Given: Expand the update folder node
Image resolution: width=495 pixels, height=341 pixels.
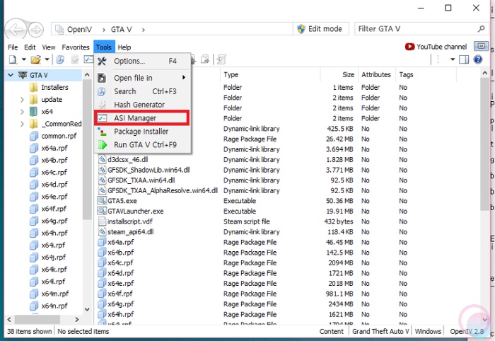Looking at the screenshot, I should pos(22,100).
